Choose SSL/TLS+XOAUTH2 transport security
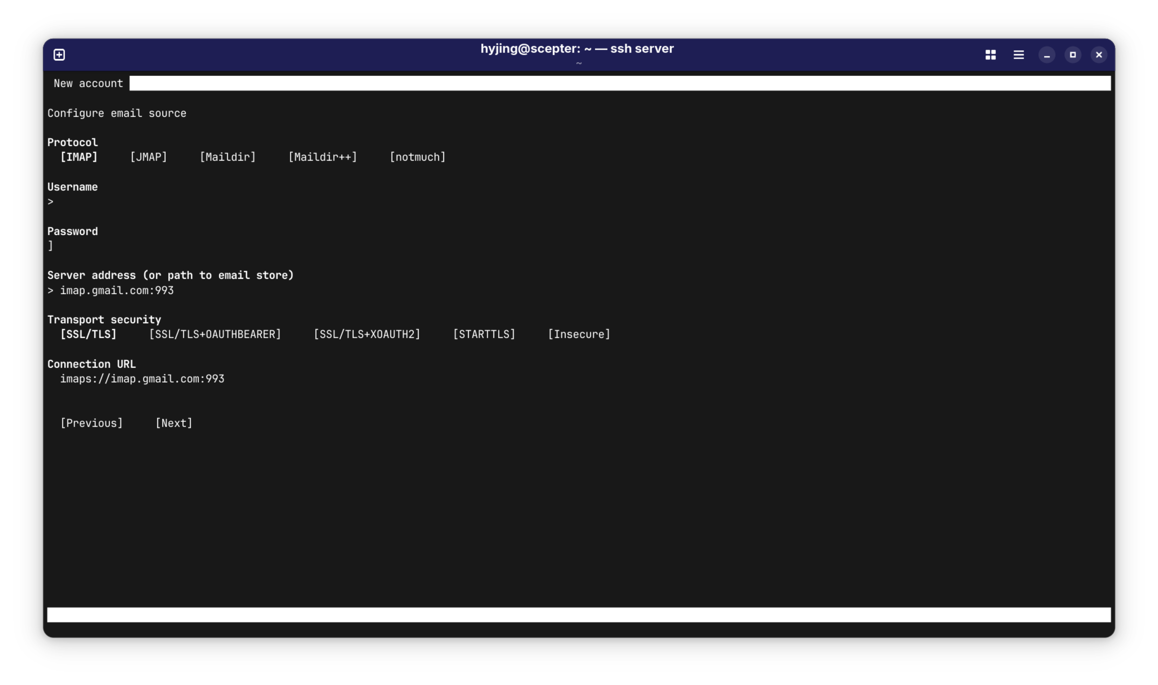The height and width of the screenshot is (685, 1158). tap(367, 334)
